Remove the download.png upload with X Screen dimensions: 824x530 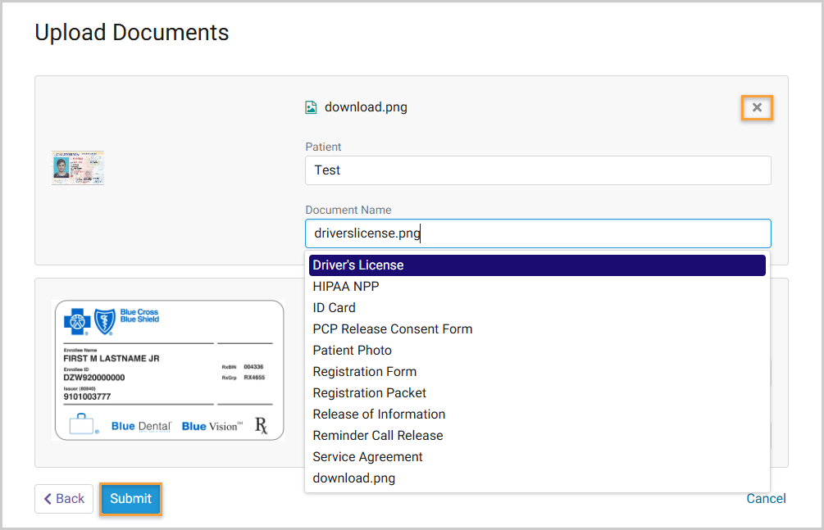757,107
